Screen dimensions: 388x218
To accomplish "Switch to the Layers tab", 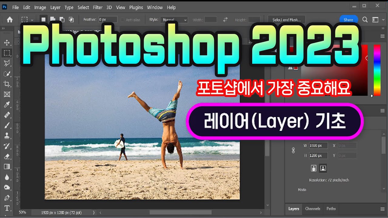I will [x=293, y=209].
